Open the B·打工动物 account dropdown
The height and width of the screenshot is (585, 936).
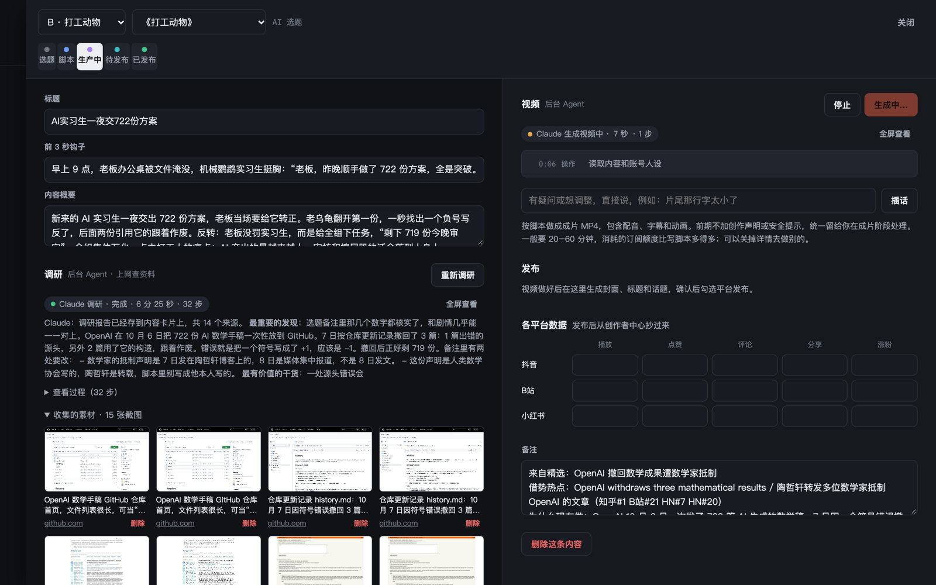(82, 22)
